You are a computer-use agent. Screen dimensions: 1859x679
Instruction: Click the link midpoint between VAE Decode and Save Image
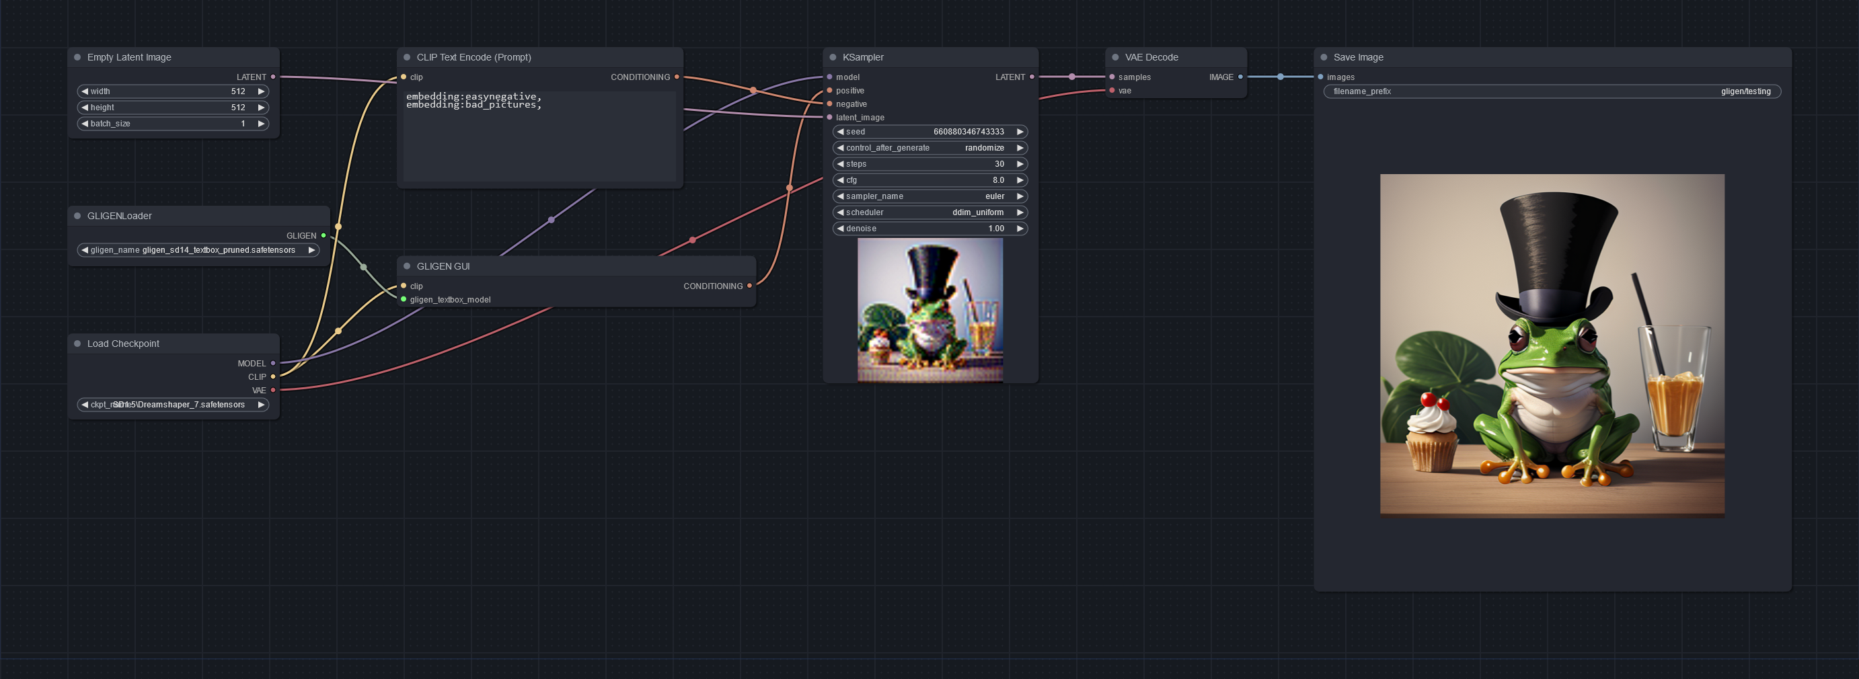point(1280,77)
